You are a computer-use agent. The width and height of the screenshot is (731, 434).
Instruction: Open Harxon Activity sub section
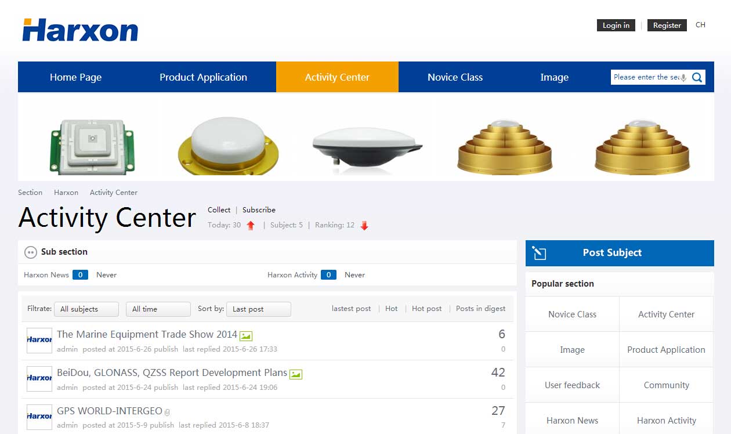coord(292,275)
